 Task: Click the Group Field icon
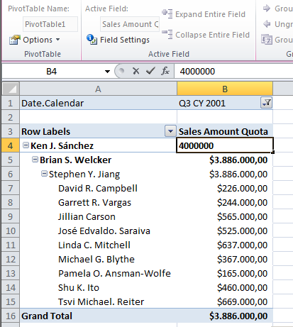(x=267, y=40)
